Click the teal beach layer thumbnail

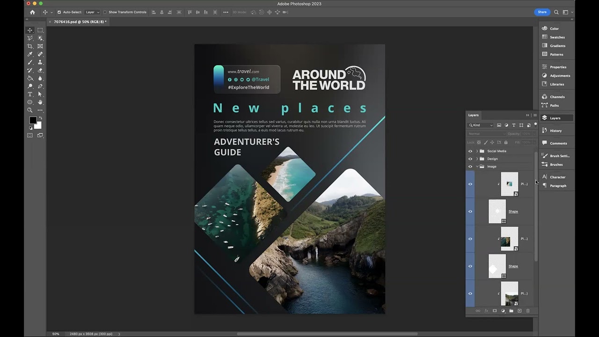(509, 184)
